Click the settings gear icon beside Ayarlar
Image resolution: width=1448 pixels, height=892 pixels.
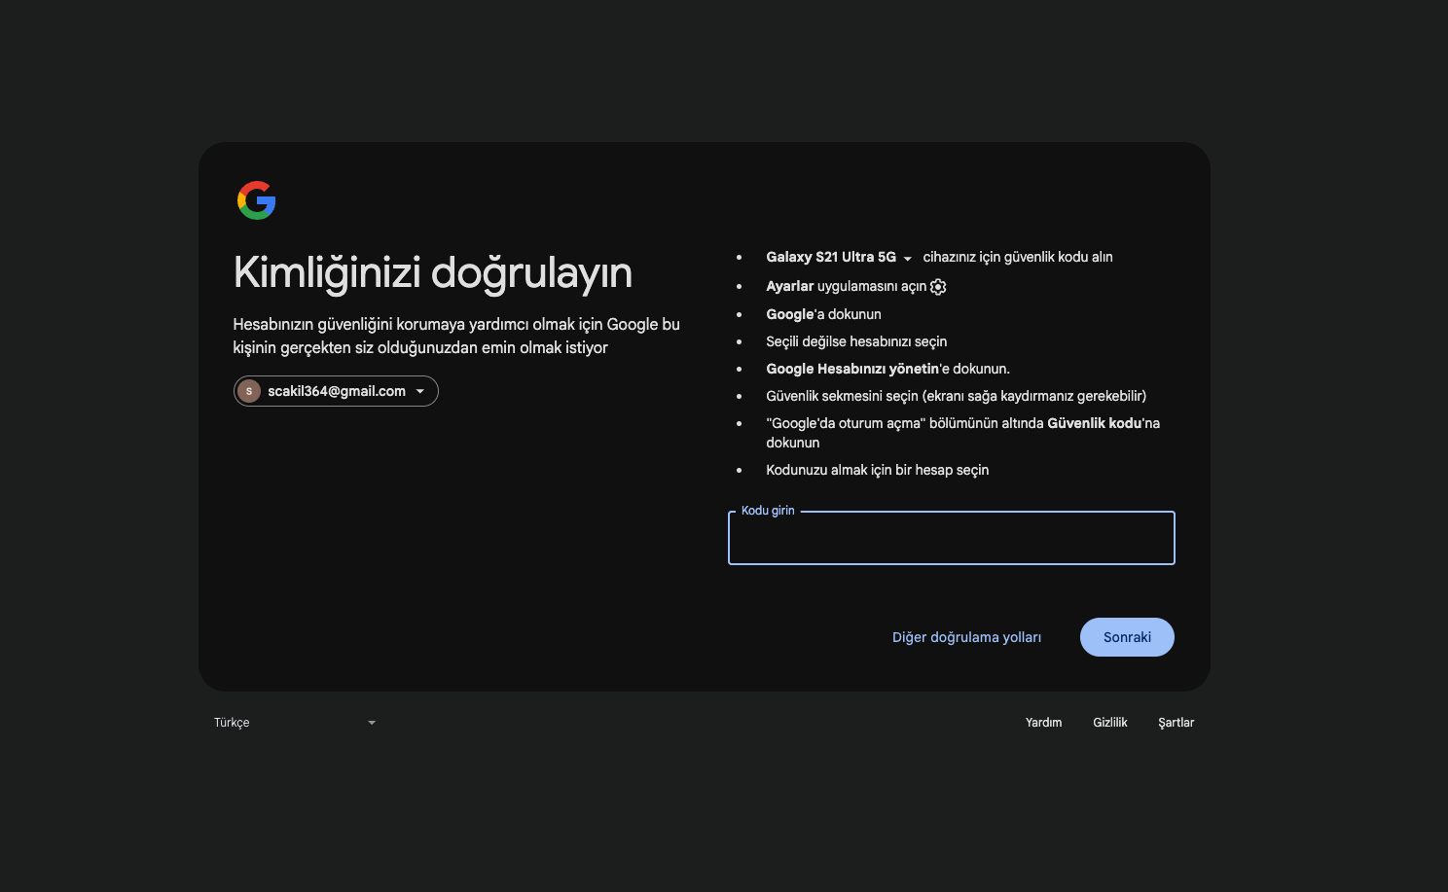pos(938,287)
